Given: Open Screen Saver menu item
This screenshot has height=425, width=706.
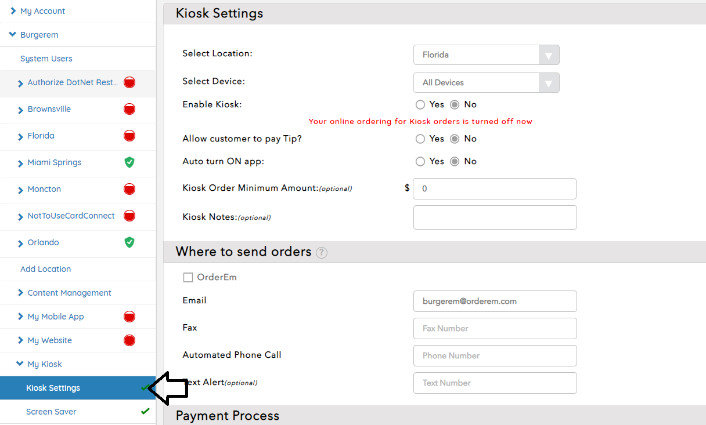Looking at the screenshot, I should (51, 412).
